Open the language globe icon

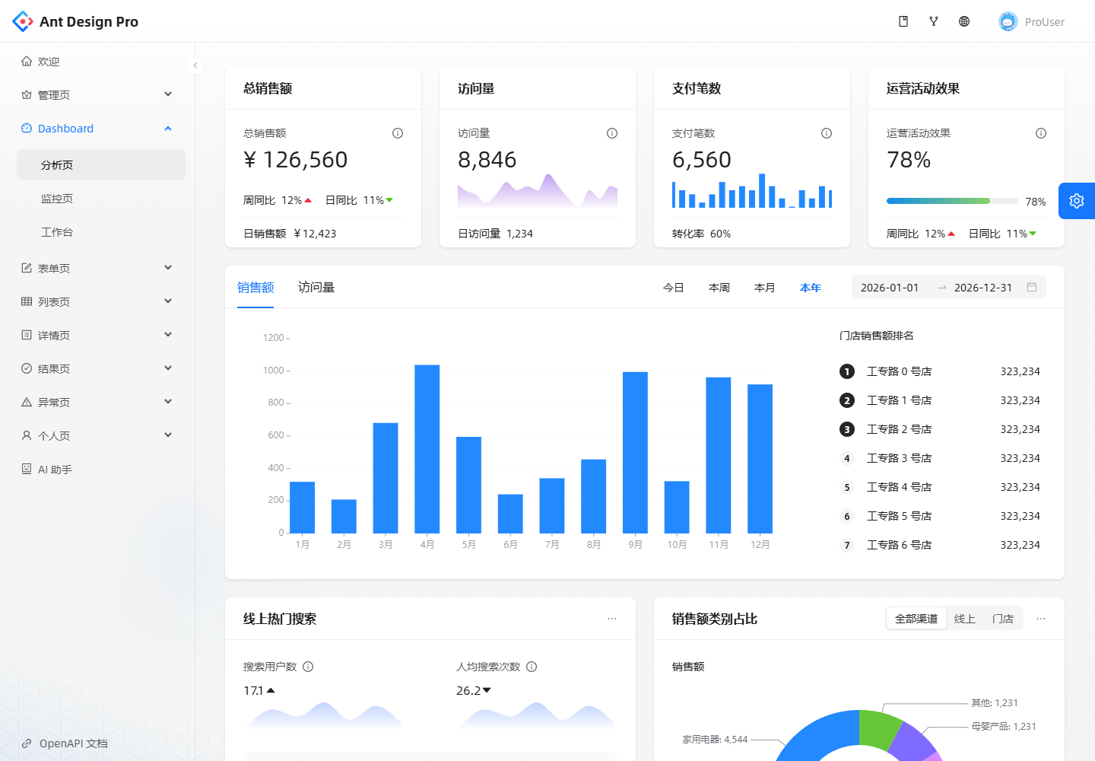(964, 21)
